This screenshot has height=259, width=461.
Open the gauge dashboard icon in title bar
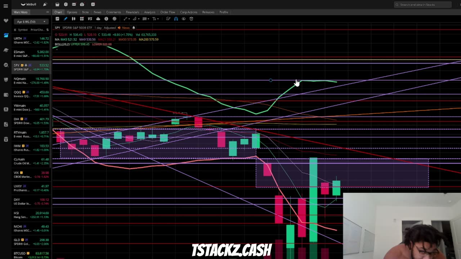(82, 4)
